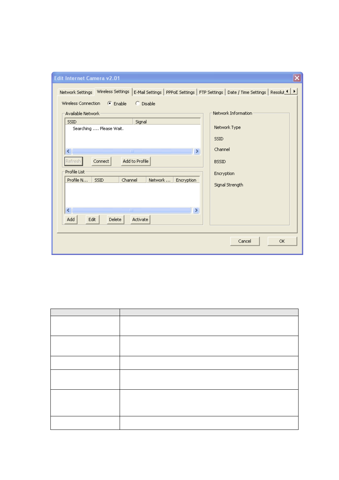Image resolution: width=339 pixels, height=480 pixels.
Task: Open the Network Settings tab
Action: 76,92
